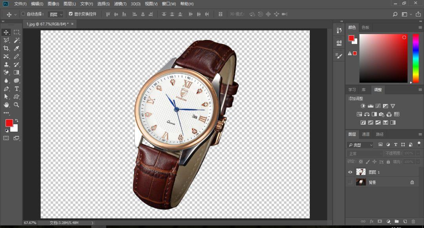Click the 图层 1 layer thumbnail
The width and height of the screenshot is (424, 228).
[361, 172]
